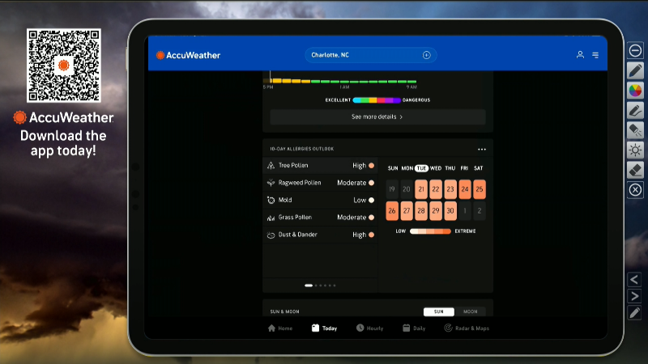This screenshot has height=364, width=648.
Task: Select the eraser tool in annotation toolbar
Action: [x=636, y=170]
